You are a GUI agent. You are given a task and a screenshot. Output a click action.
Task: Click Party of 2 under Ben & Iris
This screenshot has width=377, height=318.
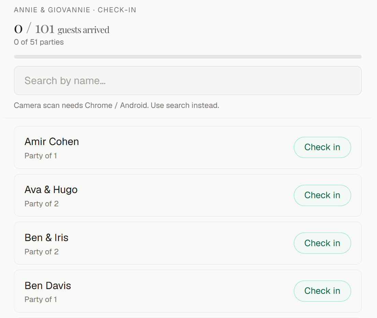(42, 252)
